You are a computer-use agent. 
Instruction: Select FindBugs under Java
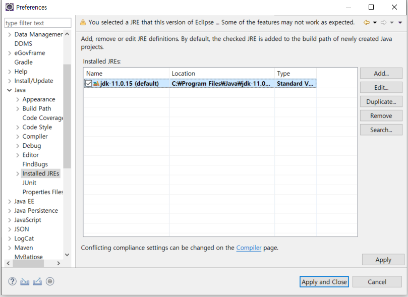(35, 164)
